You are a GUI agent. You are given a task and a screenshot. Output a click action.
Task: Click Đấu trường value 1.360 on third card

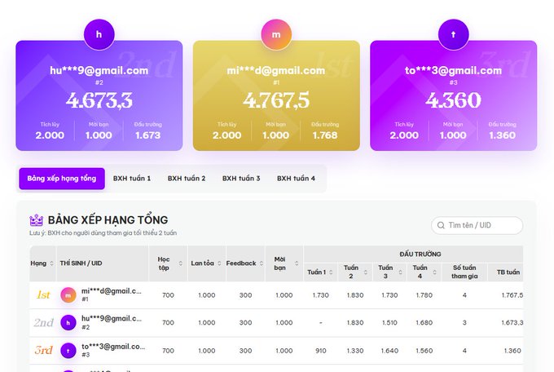coord(502,135)
